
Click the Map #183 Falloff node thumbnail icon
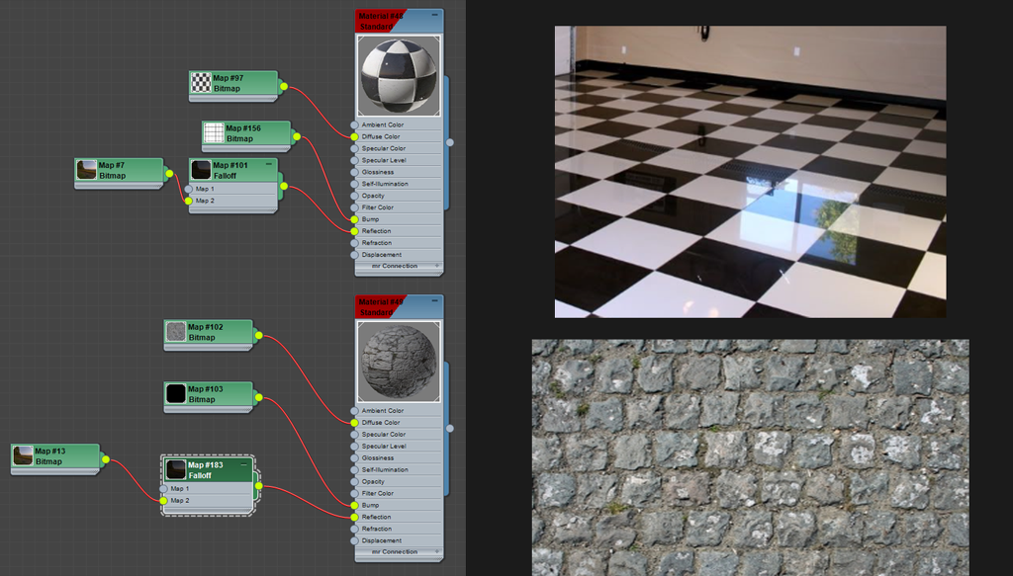pos(176,469)
